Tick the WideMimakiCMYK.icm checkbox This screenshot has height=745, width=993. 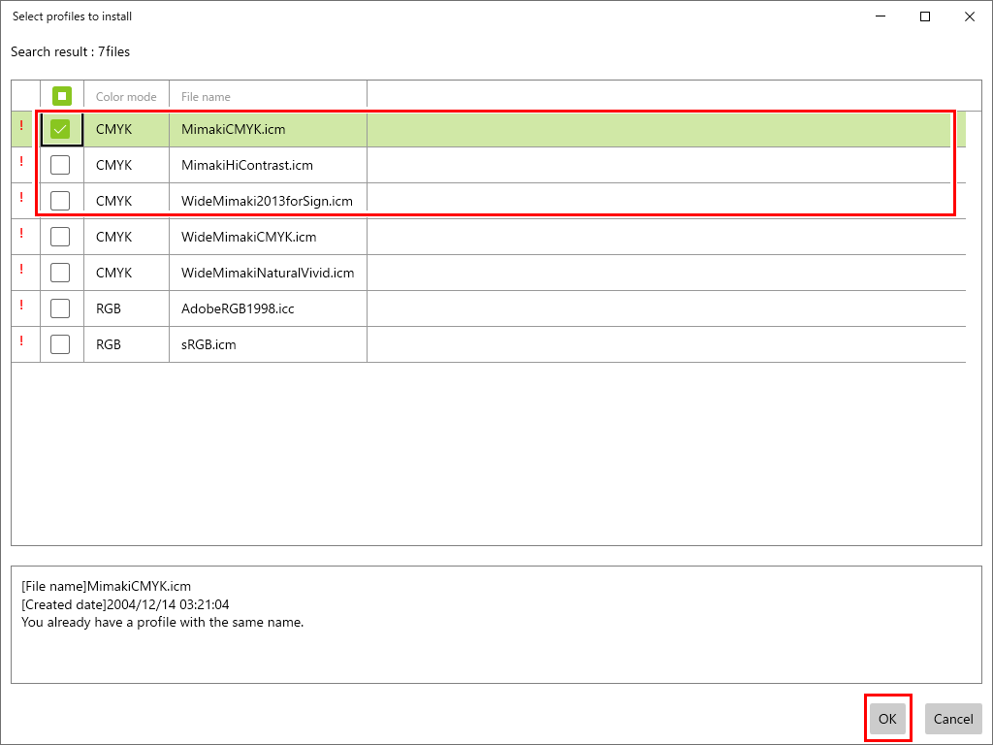coord(60,237)
